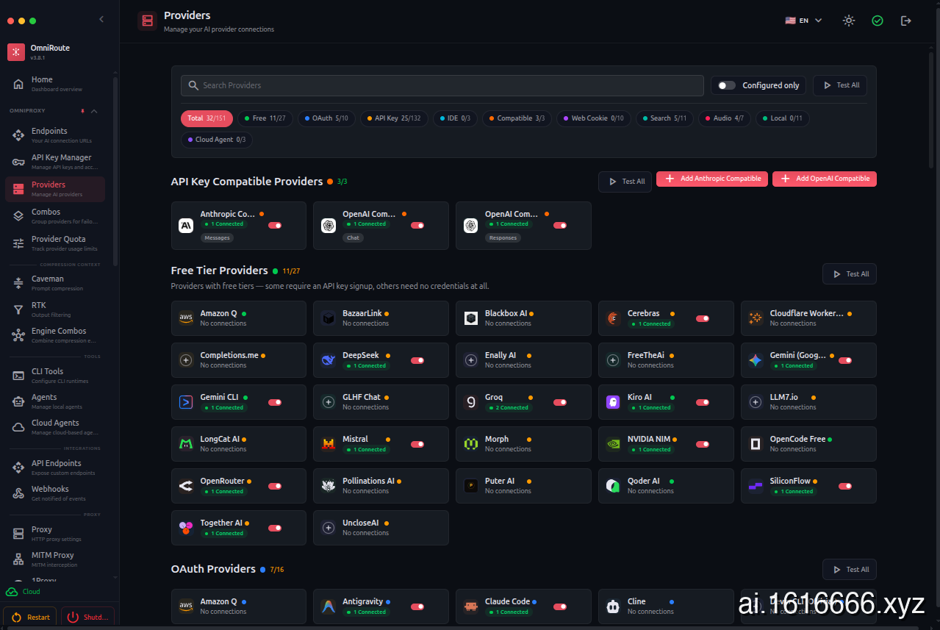
Task: Click the logout icon in header
Action: click(906, 21)
